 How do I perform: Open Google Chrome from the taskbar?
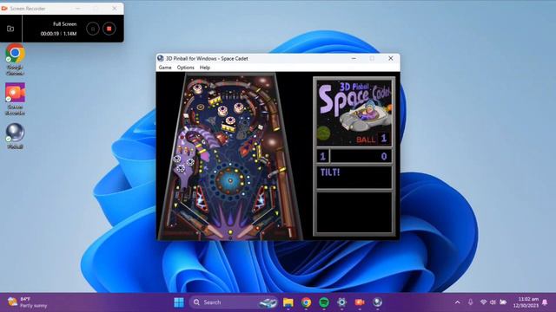[306, 302]
